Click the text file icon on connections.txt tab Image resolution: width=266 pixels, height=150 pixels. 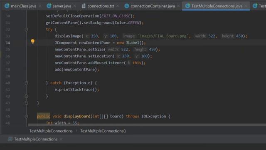tap(84, 6)
